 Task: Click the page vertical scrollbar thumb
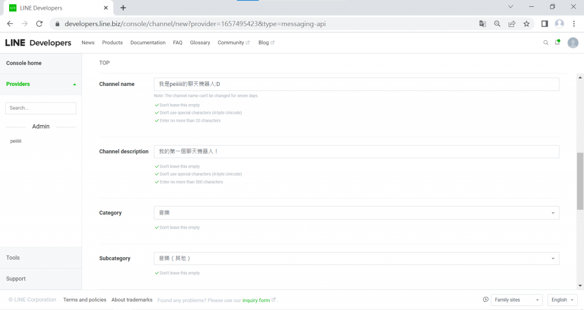click(580, 181)
